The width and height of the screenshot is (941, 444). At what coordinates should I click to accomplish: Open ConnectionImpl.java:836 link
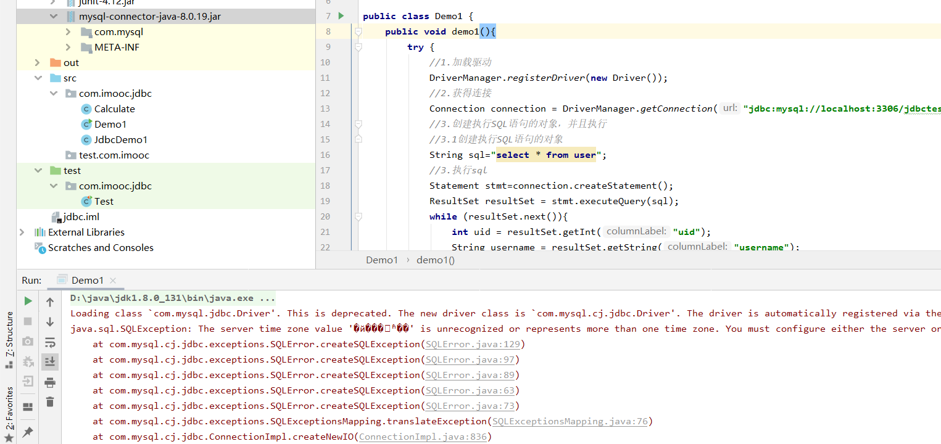pos(423,437)
